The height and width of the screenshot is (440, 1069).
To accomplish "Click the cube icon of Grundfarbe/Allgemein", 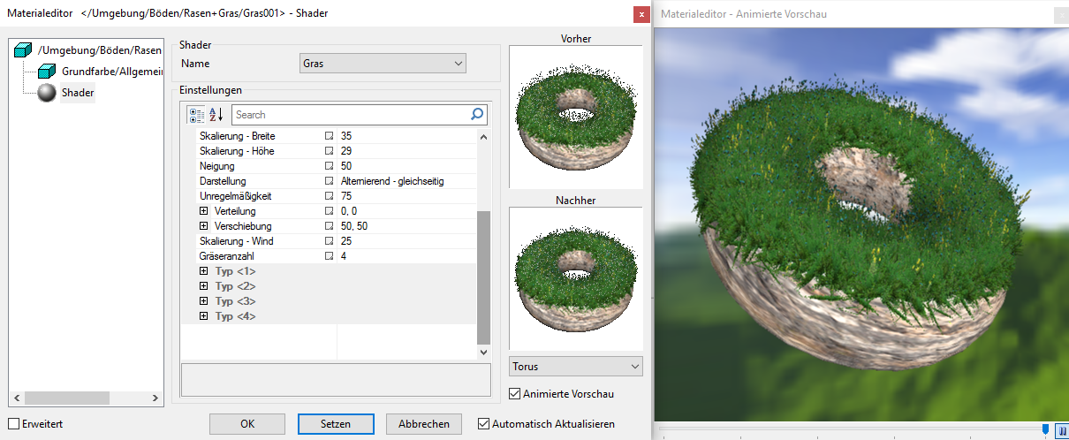I will pyautogui.click(x=47, y=72).
